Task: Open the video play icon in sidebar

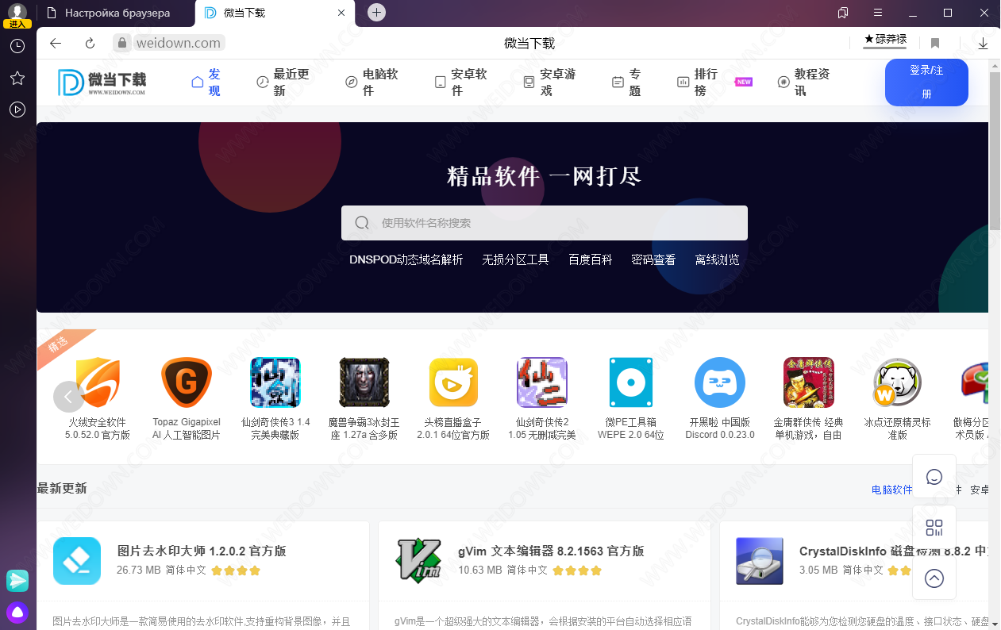Action: [17, 109]
